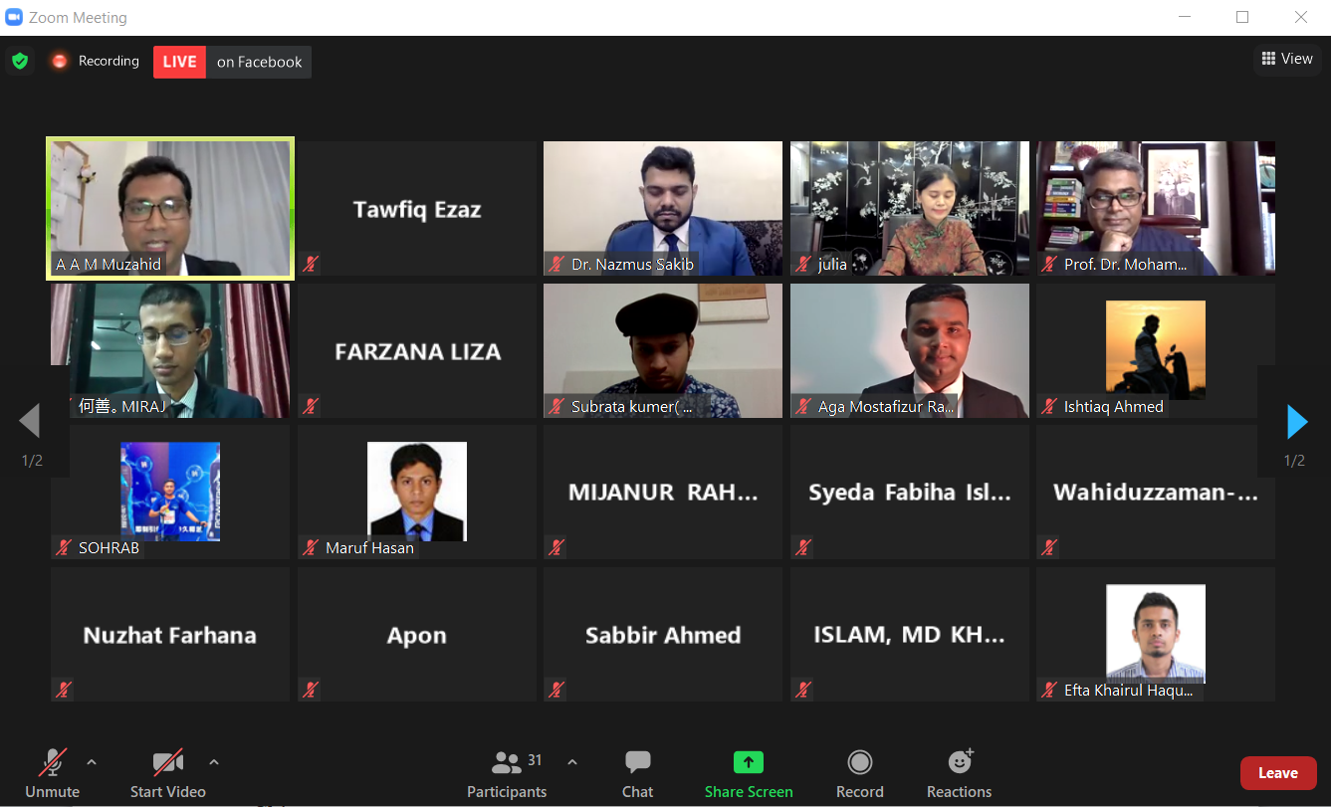Select Ishtiaq Ahmed's participant tile
The height and width of the screenshot is (807, 1331).
pyautogui.click(x=1155, y=350)
